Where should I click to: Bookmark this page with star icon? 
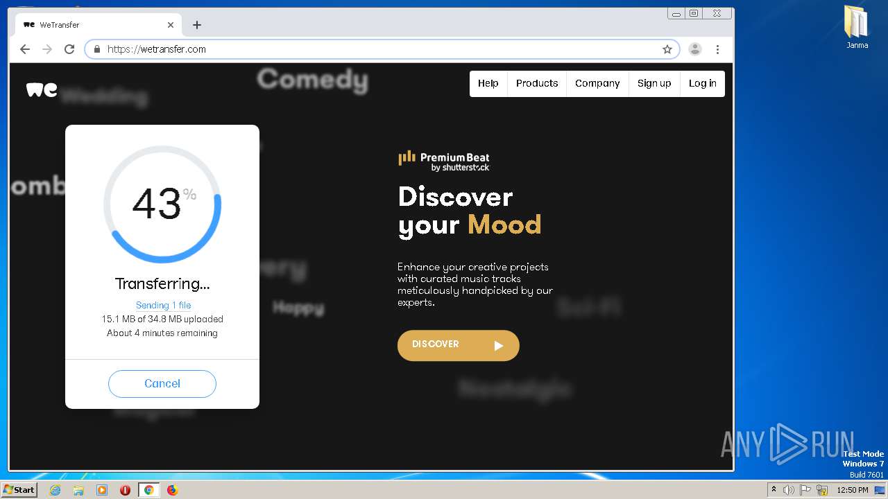pyautogui.click(x=667, y=49)
